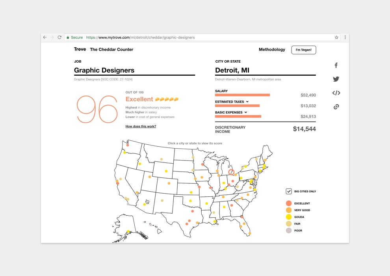Click the Excellent orange legend swatch
390x276 pixels.
[288, 203]
